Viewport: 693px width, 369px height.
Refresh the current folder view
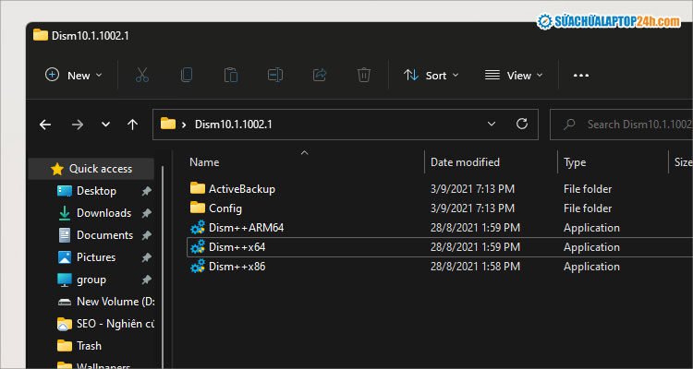point(522,124)
